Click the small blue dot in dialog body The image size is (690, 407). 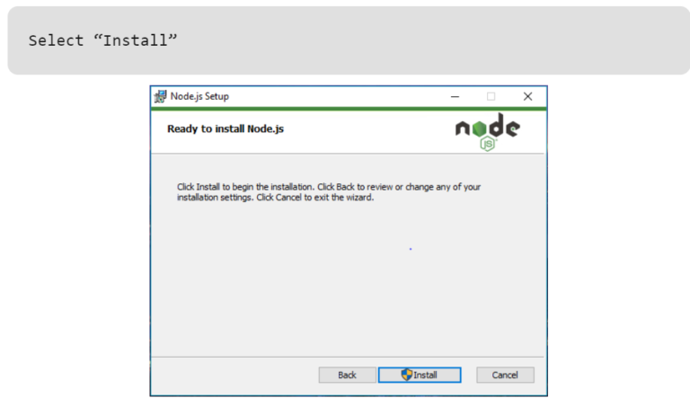click(411, 249)
